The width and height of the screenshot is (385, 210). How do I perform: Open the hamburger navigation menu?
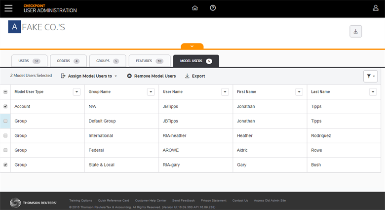tap(8, 8)
